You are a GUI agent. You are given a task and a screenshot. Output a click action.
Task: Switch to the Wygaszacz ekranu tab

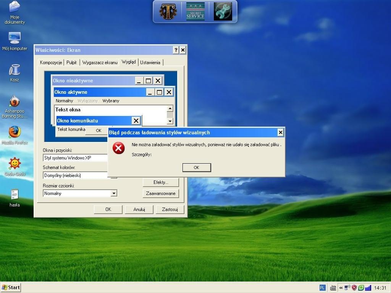[x=100, y=62]
